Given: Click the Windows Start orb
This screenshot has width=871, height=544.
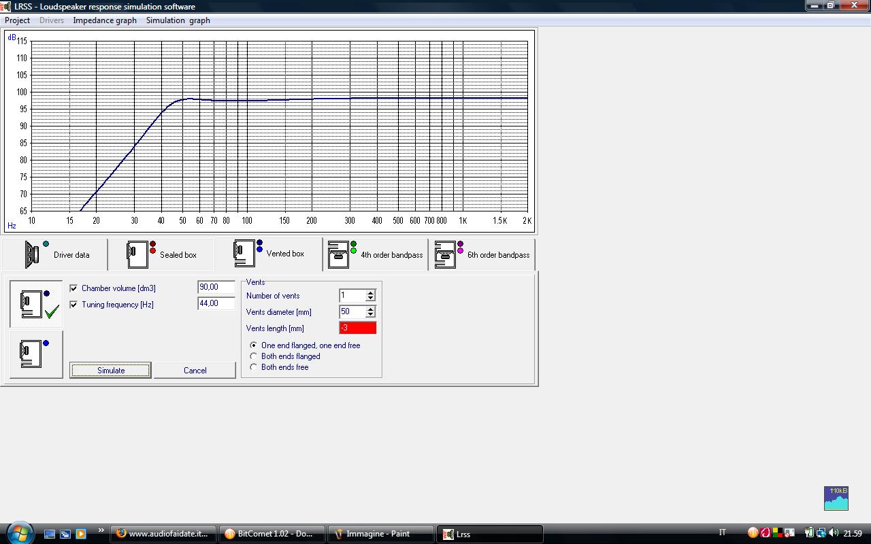Looking at the screenshot, I should point(18,533).
